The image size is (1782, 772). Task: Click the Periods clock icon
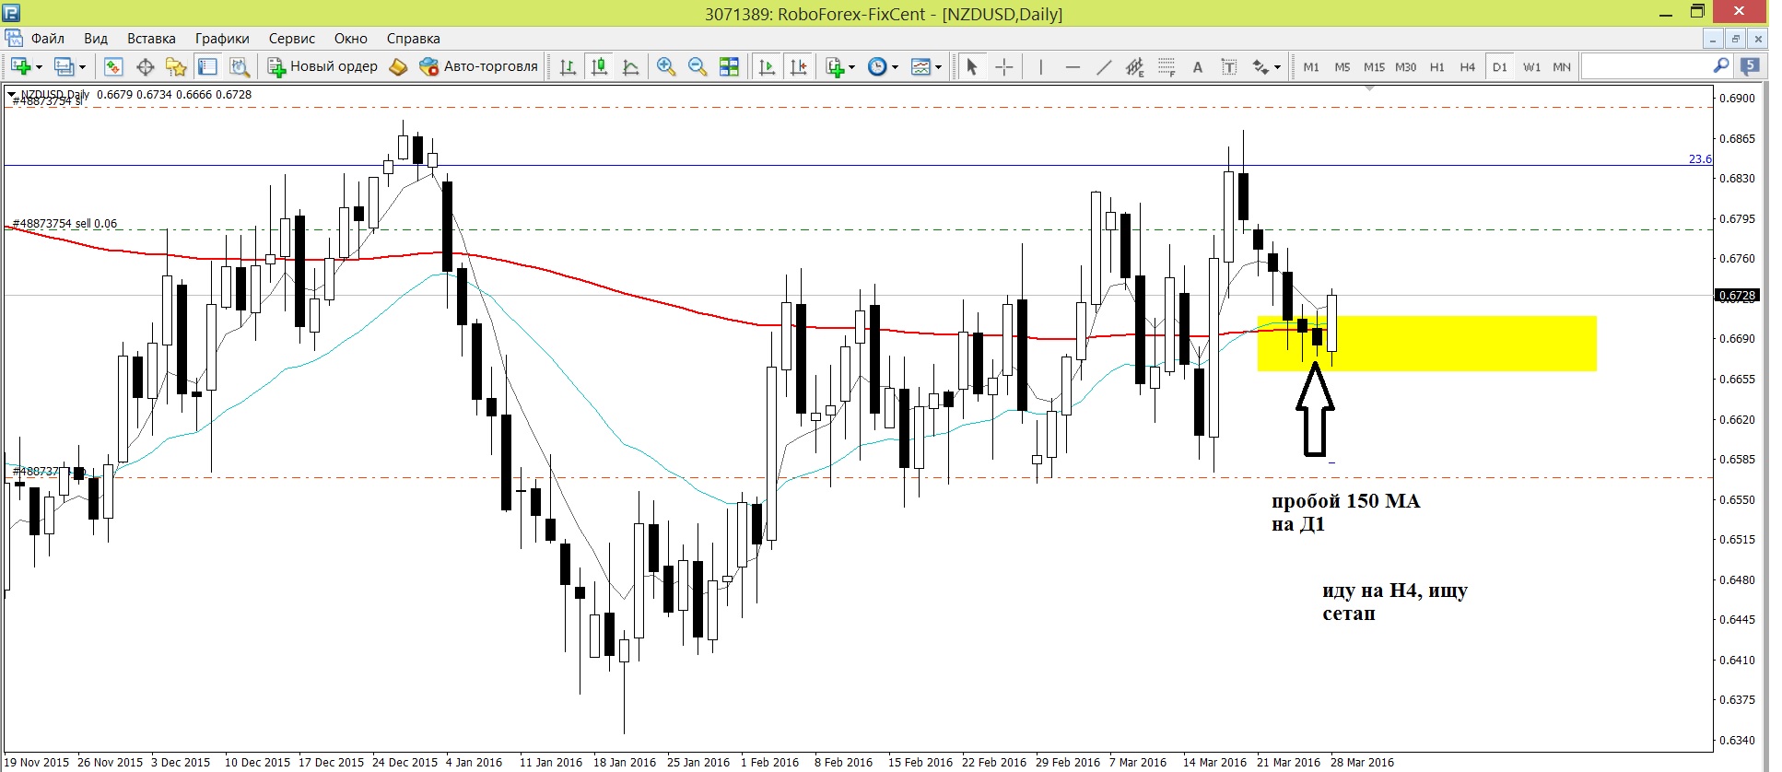[x=877, y=66]
